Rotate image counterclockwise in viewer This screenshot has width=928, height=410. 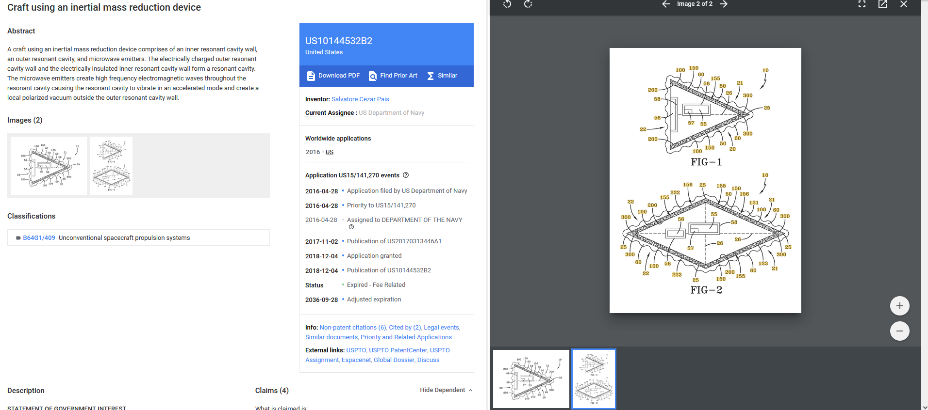[x=507, y=4]
